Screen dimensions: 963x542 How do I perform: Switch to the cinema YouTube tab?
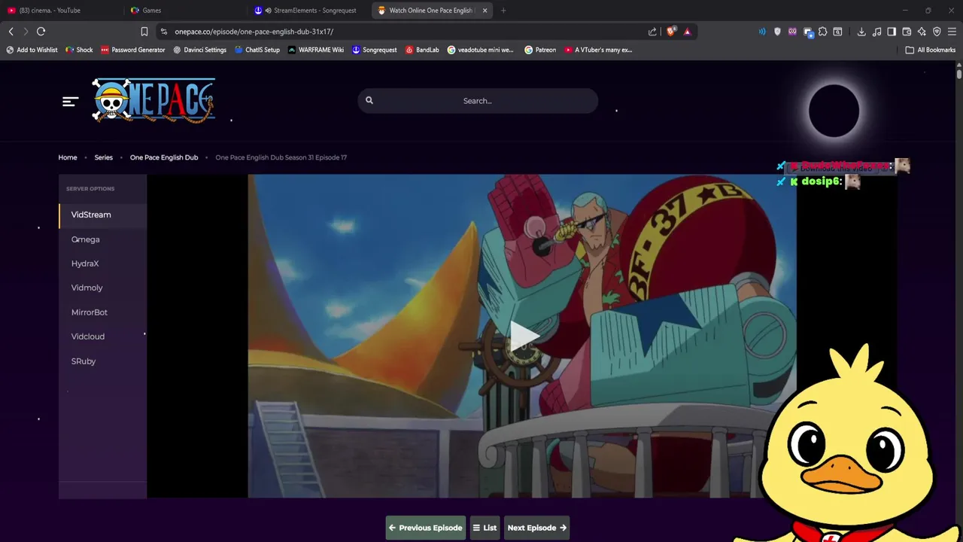click(x=62, y=11)
